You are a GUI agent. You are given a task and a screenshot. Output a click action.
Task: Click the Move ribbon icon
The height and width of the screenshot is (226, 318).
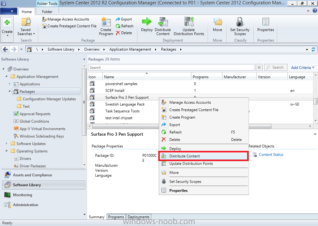point(217,25)
